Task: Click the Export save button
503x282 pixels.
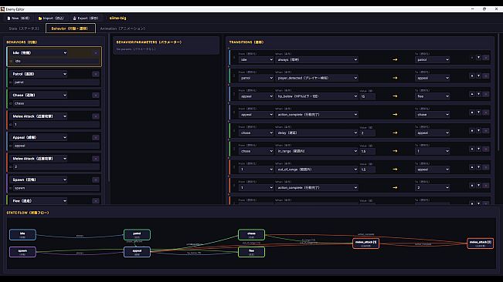Action: (86, 18)
